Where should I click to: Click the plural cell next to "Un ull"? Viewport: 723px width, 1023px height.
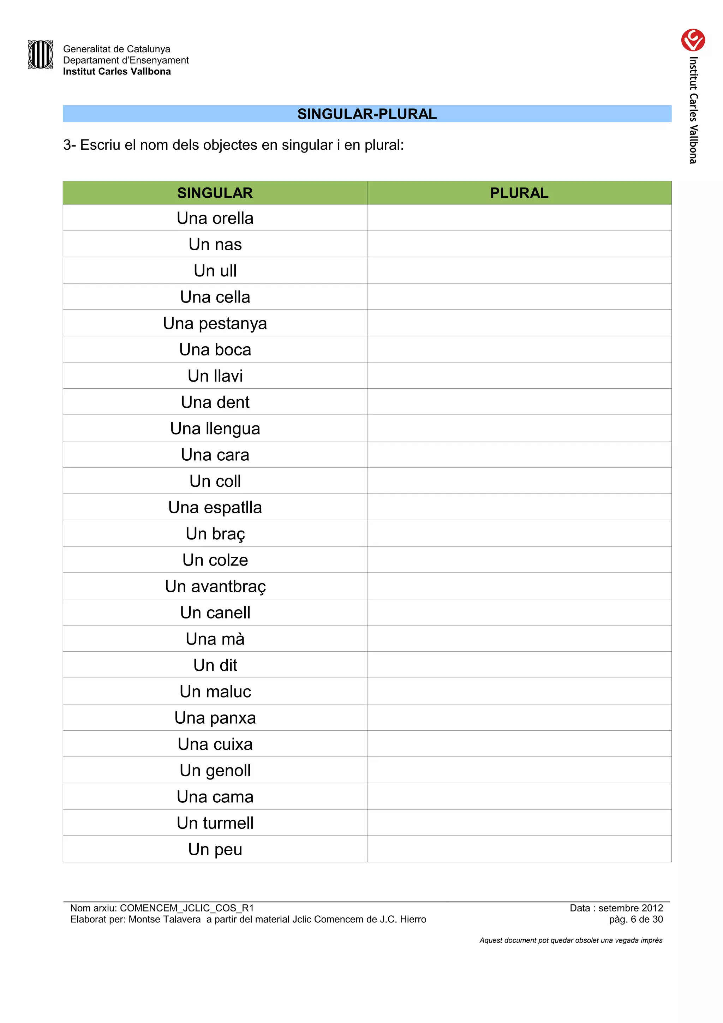[x=519, y=270]
